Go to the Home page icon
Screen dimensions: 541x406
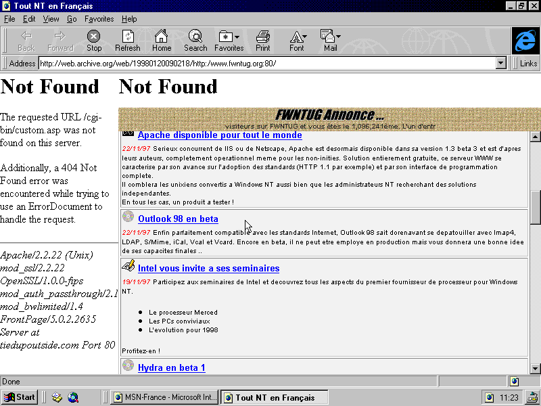(162, 41)
